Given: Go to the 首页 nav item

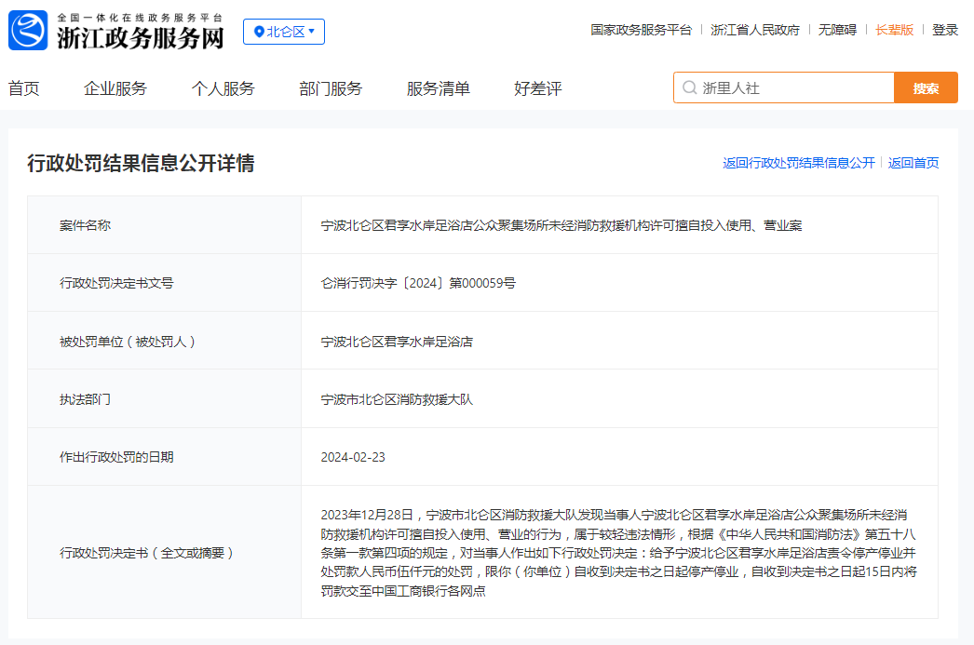Looking at the screenshot, I should tap(23, 88).
